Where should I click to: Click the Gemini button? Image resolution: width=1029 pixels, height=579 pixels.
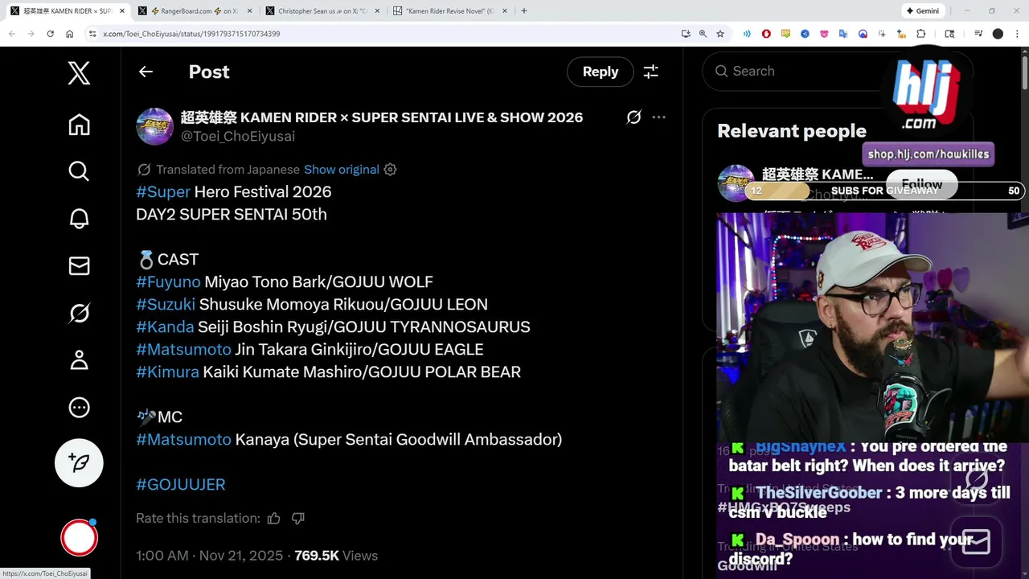pyautogui.click(x=922, y=11)
